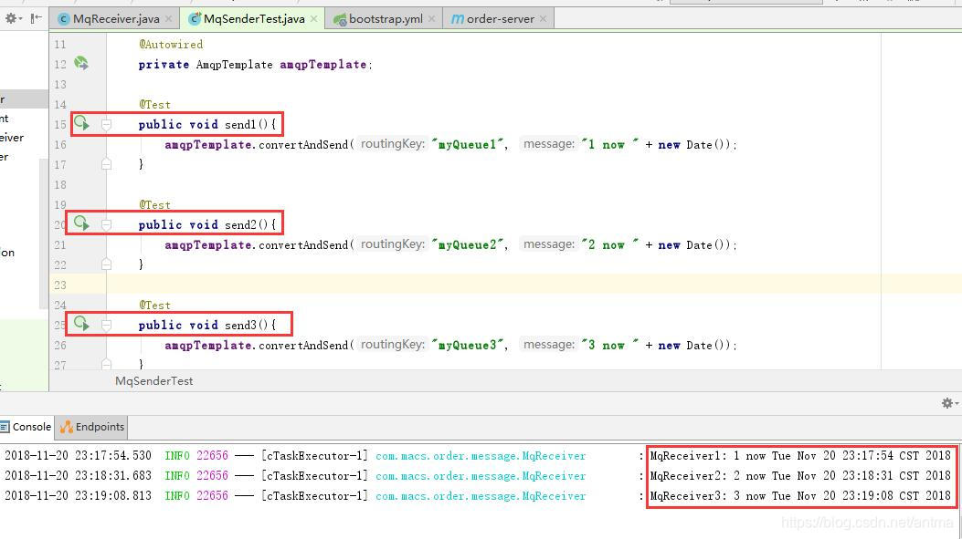Close the bootstrap.yml tab
962x539 pixels.
(x=432, y=19)
